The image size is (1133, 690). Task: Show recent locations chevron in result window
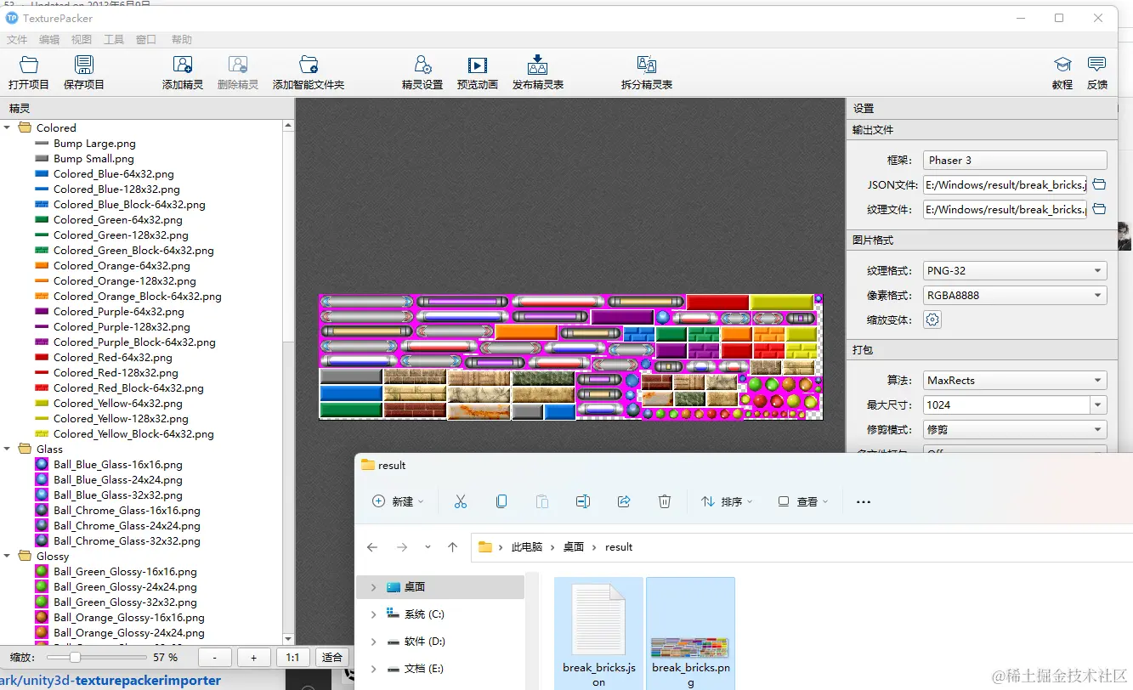[428, 547]
